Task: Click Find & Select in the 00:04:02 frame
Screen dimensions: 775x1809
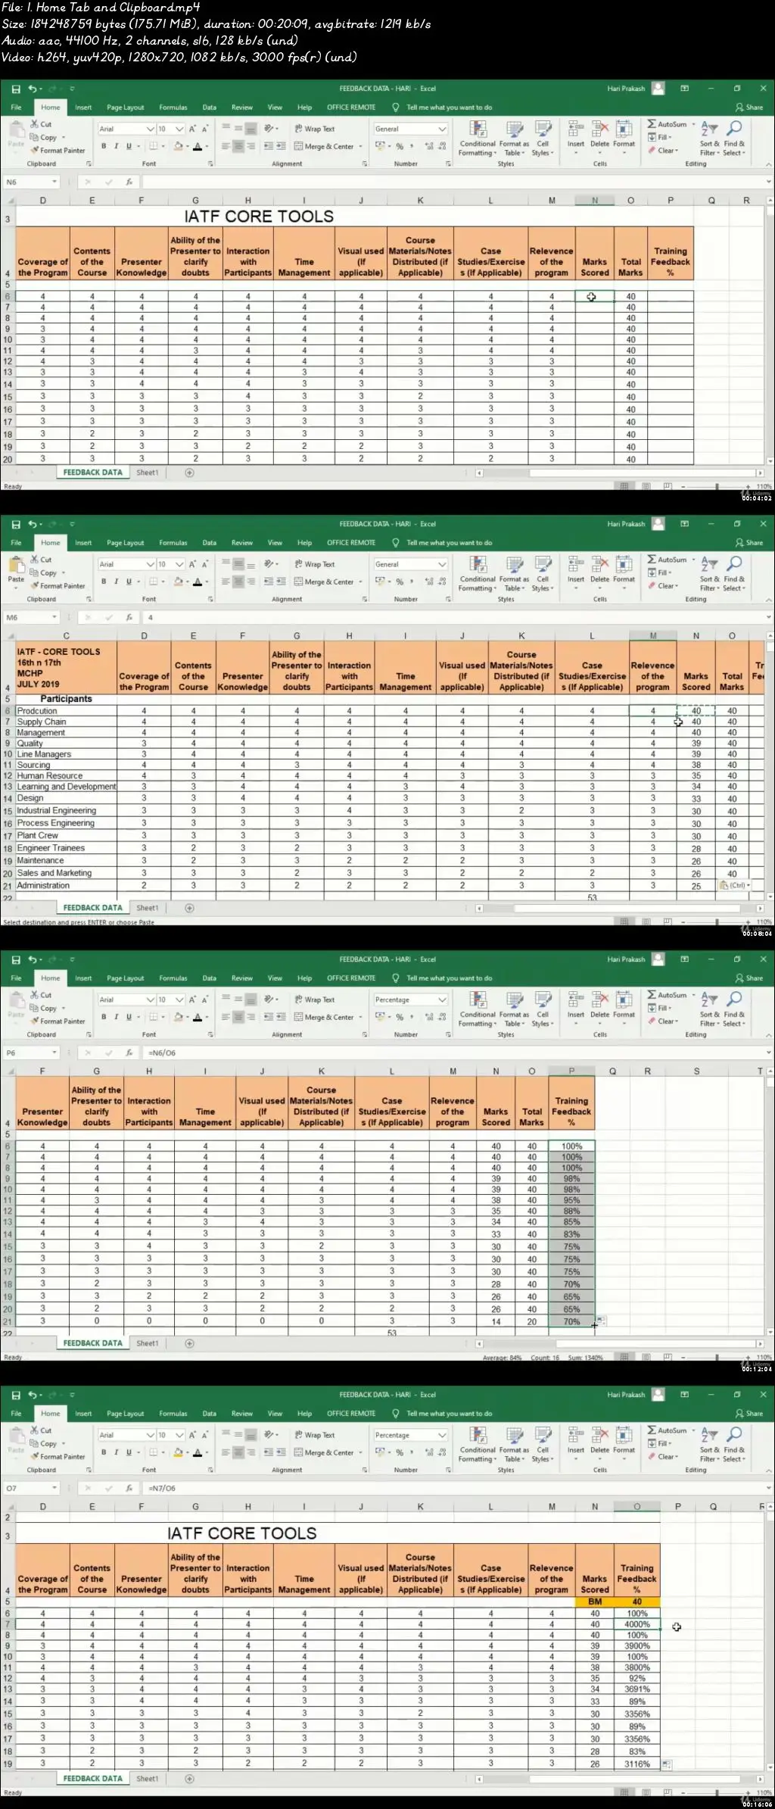Action: coord(734,139)
